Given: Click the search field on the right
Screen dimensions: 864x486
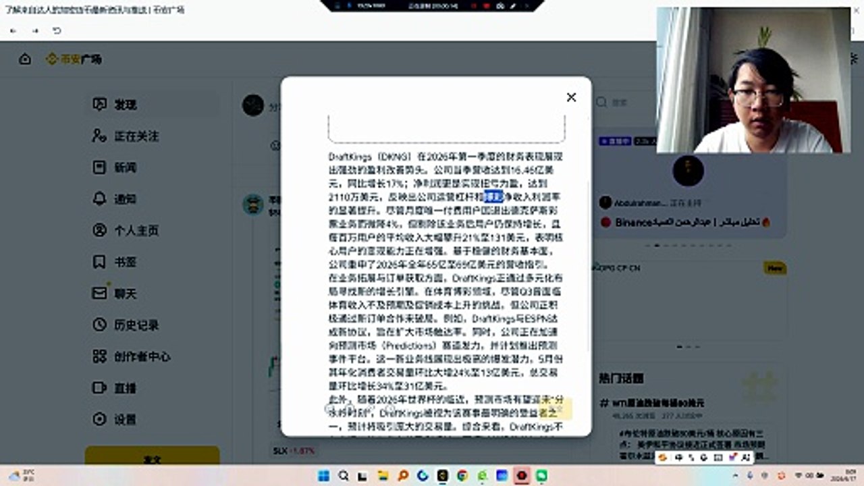Looking at the screenshot, I should pyautogui.click(x=624, y=103).
